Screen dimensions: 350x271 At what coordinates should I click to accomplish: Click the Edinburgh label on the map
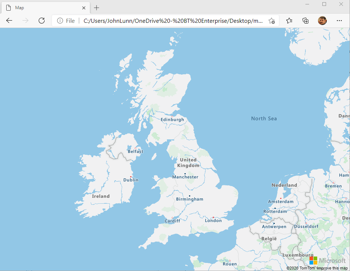172,120
